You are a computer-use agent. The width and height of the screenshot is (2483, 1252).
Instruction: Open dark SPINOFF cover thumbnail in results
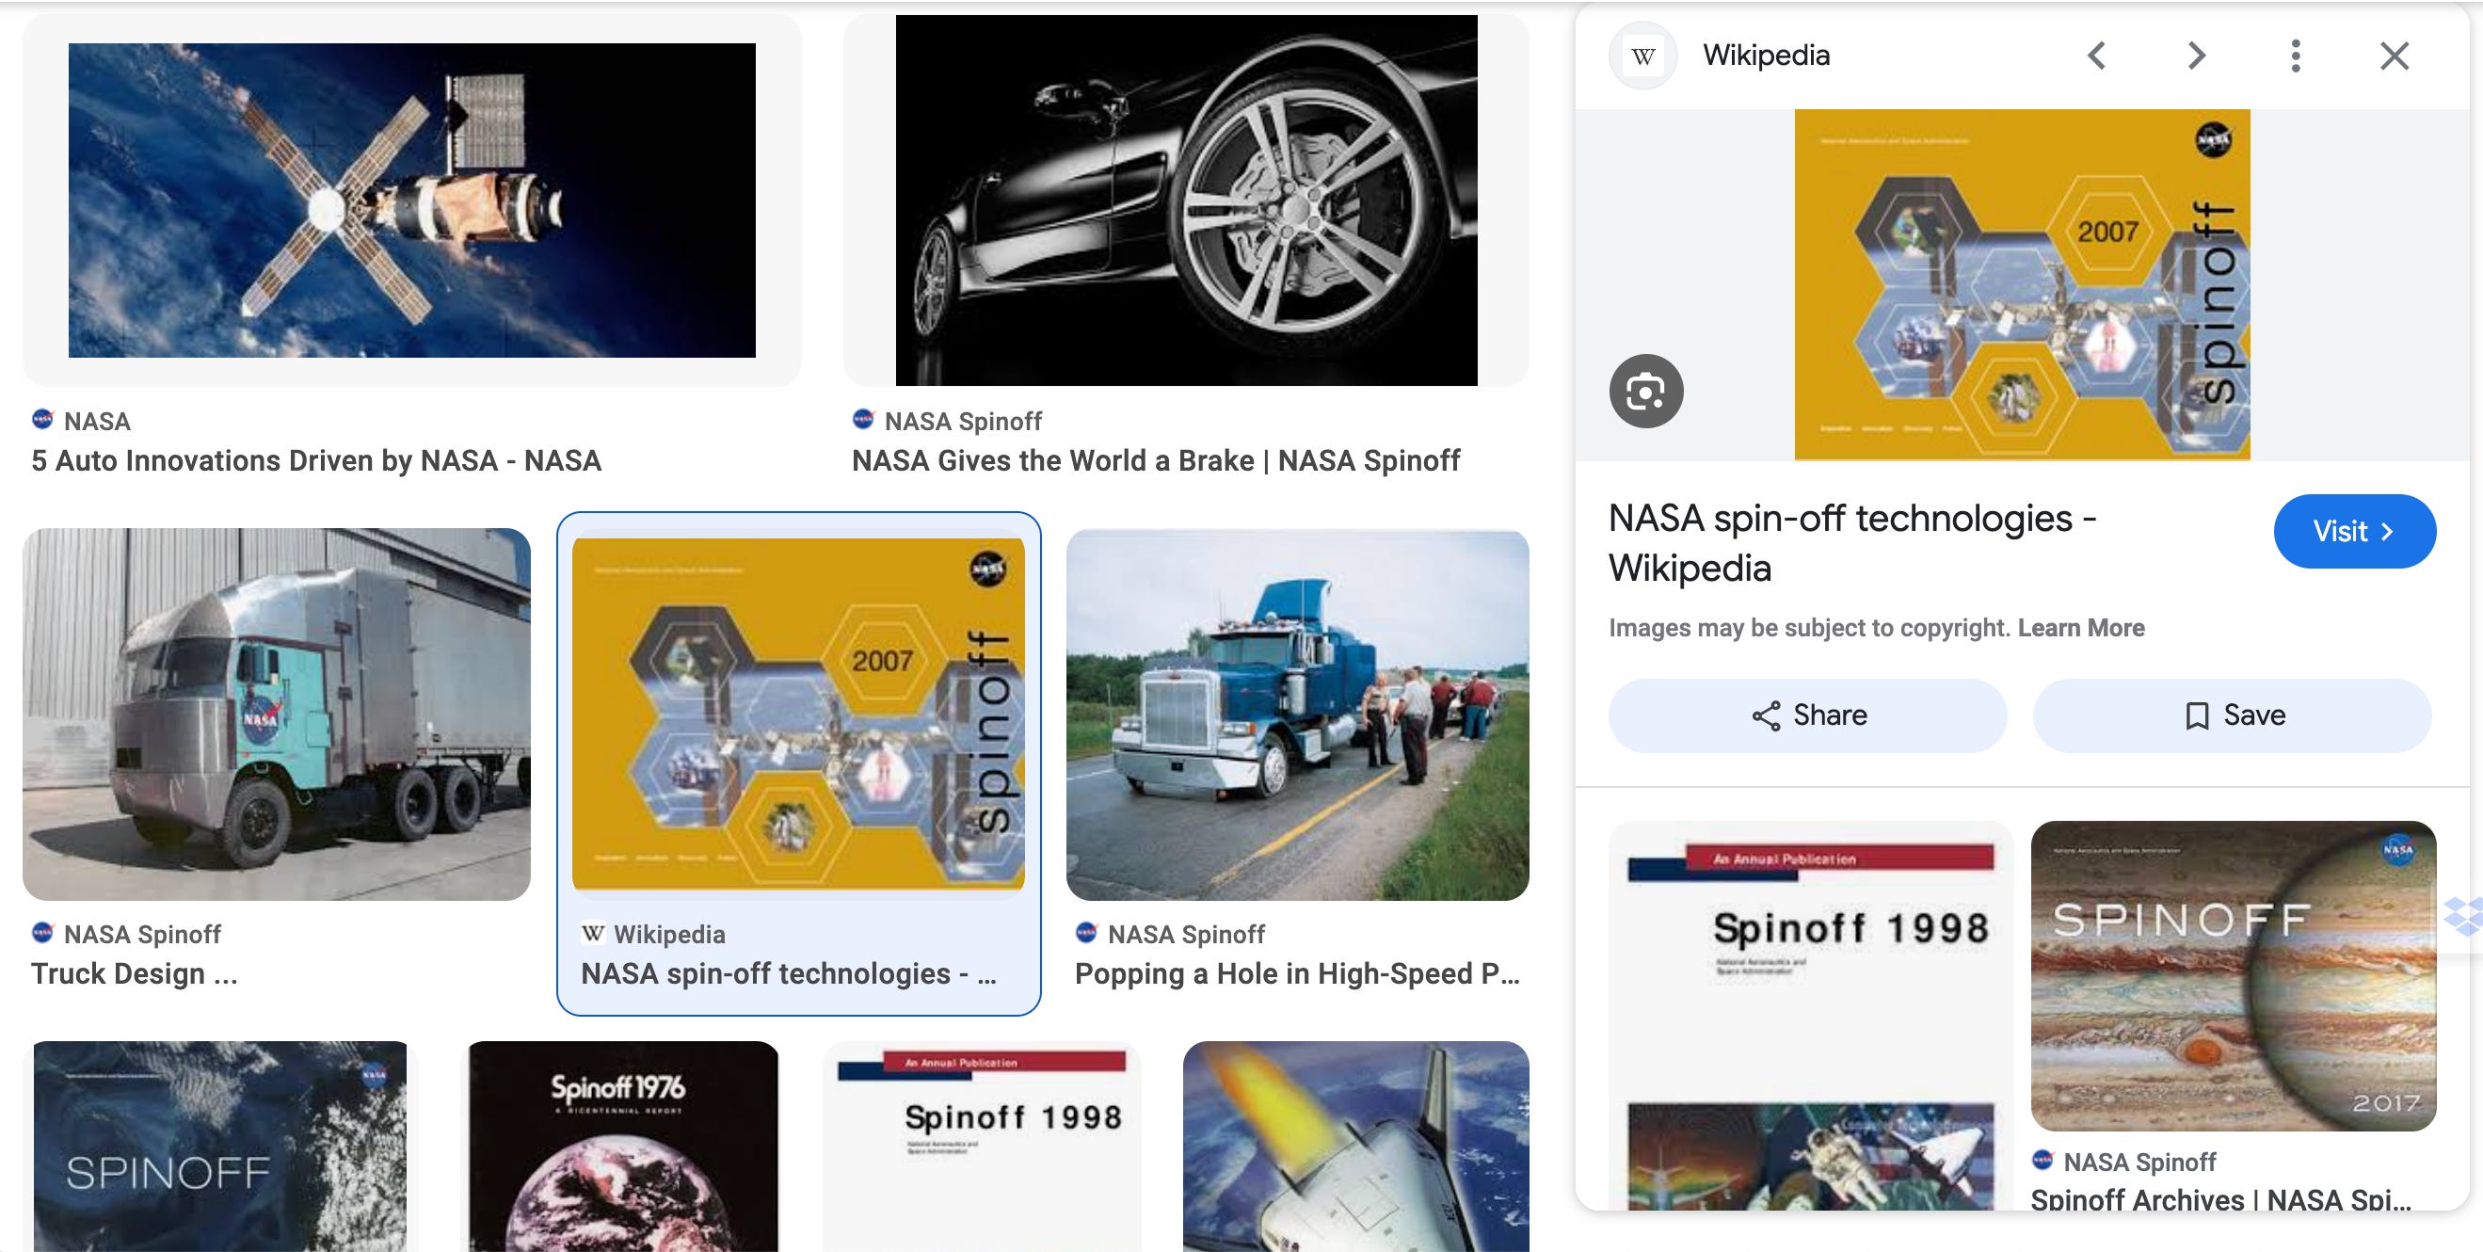pos(219,1146)
